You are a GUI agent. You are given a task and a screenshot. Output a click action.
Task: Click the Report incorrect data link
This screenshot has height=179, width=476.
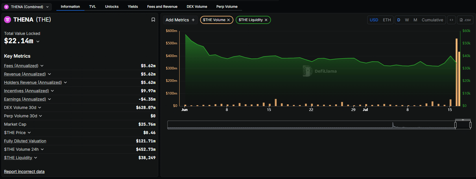pyautogui.click(x=24, y=172)
